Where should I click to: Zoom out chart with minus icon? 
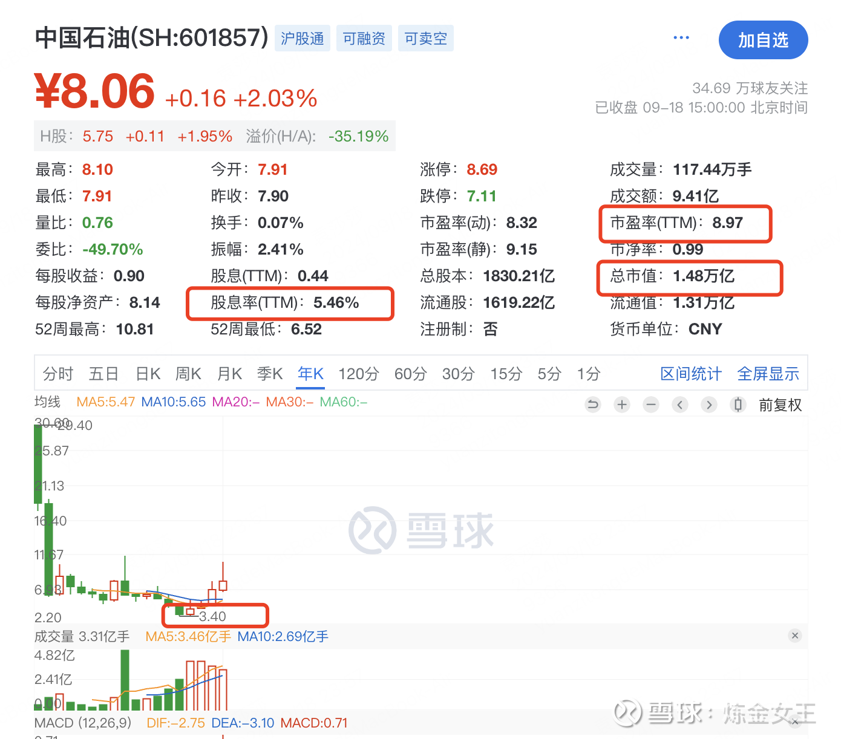point(651,405)
